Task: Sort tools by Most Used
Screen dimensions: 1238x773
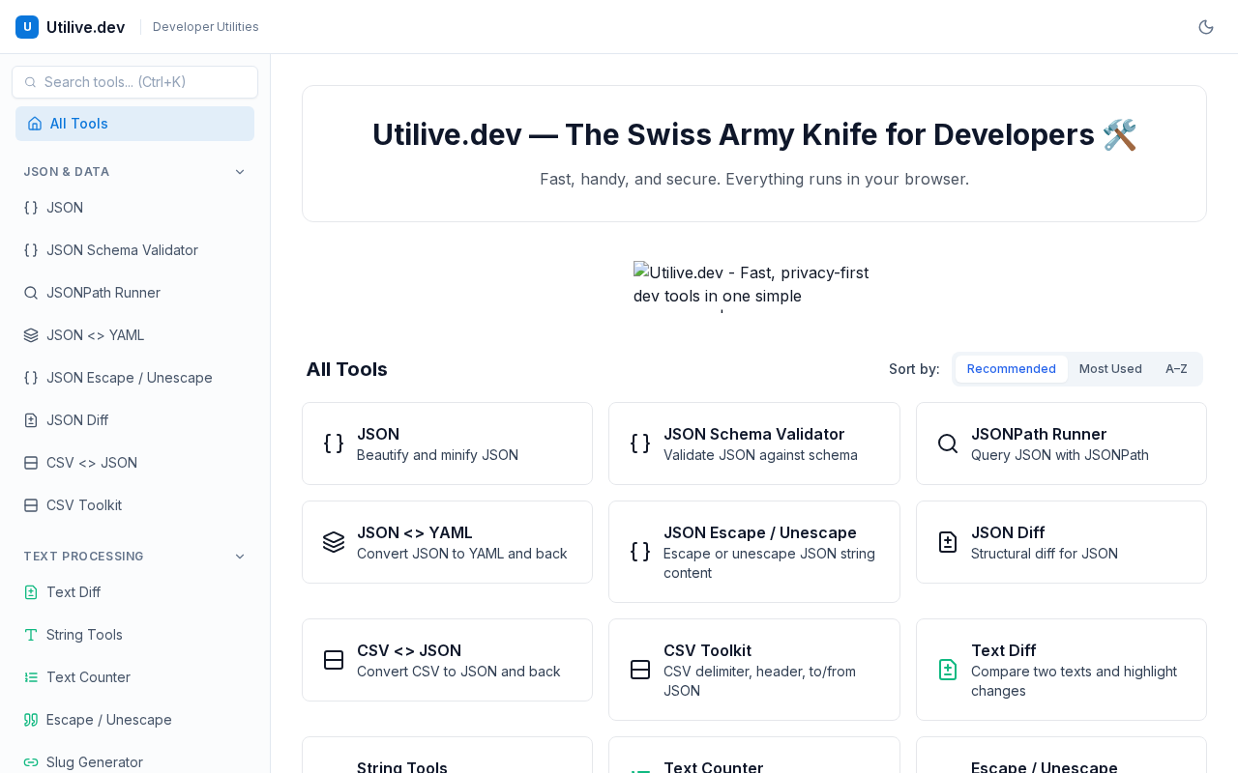Action: tap(1110, 369)
